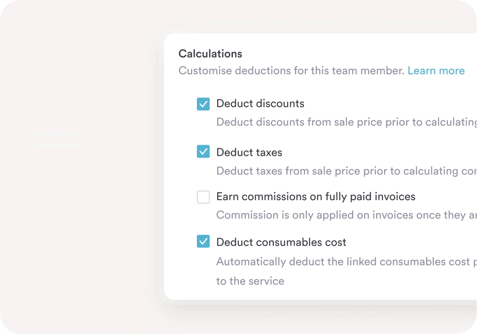Uncheck the Deduct discounts checkbox
Screen dimensions: 477x334
point(203,104)
